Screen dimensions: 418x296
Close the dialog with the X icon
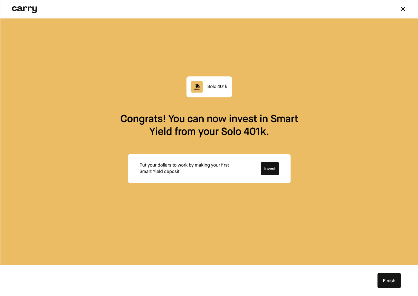(x=403, y=9)
